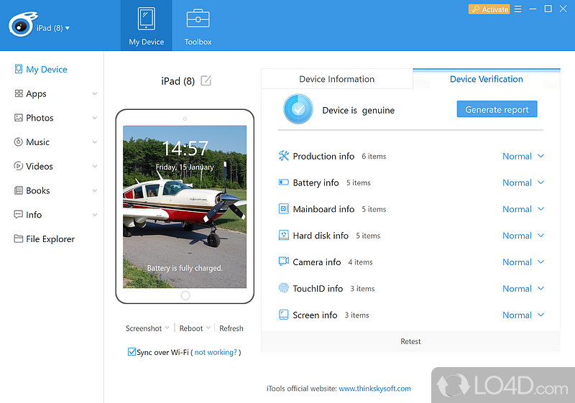Open www.thinkskysoft.com website link

click(374, 389)
